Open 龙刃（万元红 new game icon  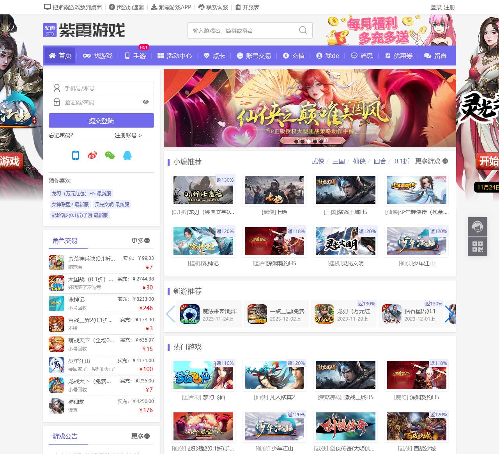(324, 314)
